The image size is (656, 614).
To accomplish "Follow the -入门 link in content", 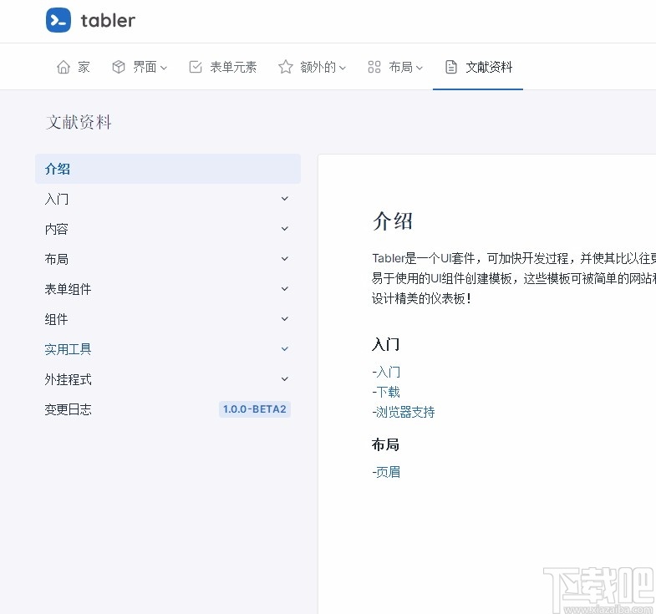I will click(x=386, y=372).
